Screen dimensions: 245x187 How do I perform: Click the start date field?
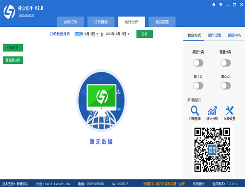pyautogui.click(x=86, y=34)
